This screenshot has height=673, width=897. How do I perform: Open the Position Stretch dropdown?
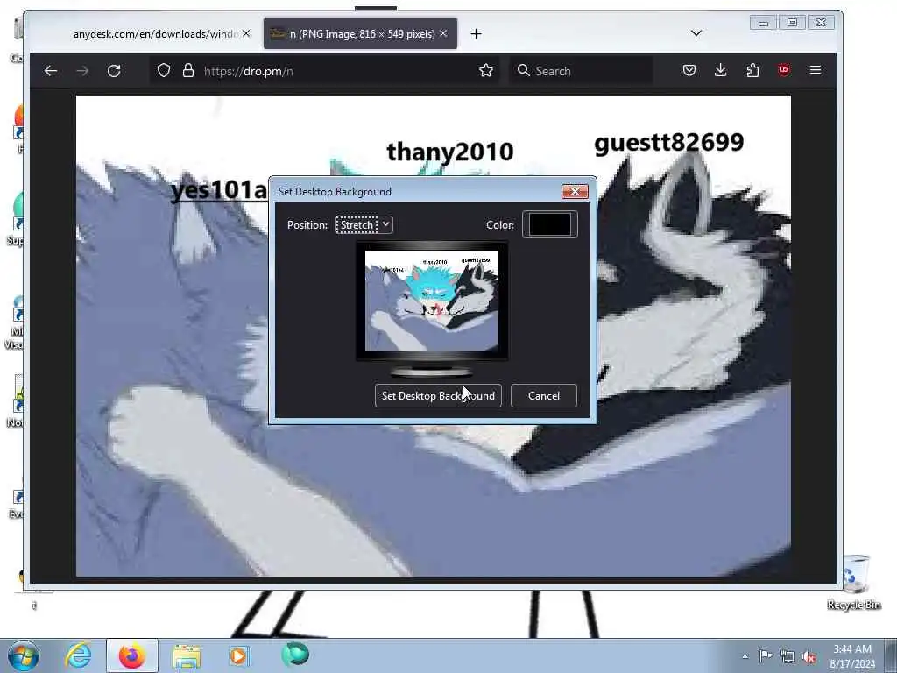364,225
